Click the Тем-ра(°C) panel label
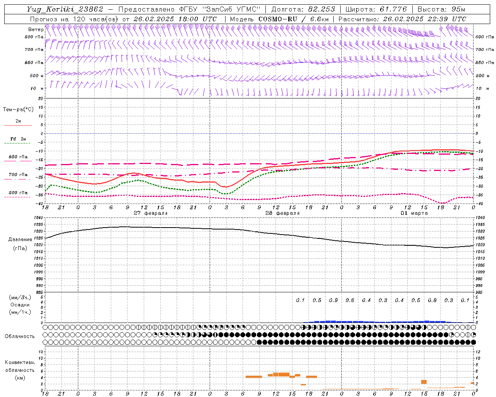The width and height of the screenshot is (496, 397). (x=18, y=109)
